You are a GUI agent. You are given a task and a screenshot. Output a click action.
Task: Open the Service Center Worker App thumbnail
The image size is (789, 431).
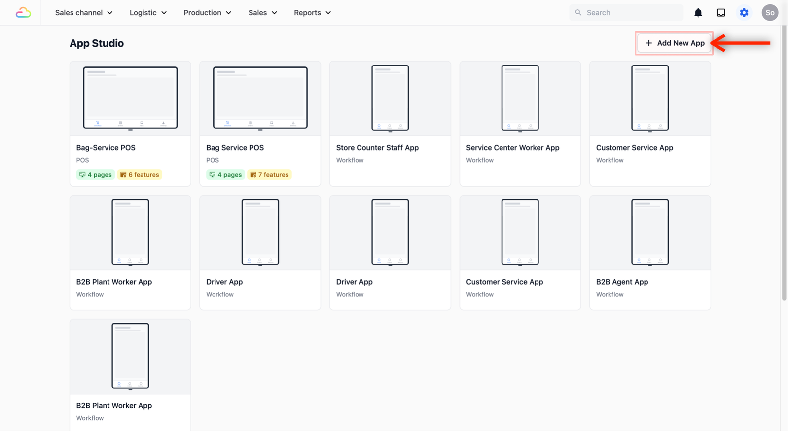(x=520, y=99)
